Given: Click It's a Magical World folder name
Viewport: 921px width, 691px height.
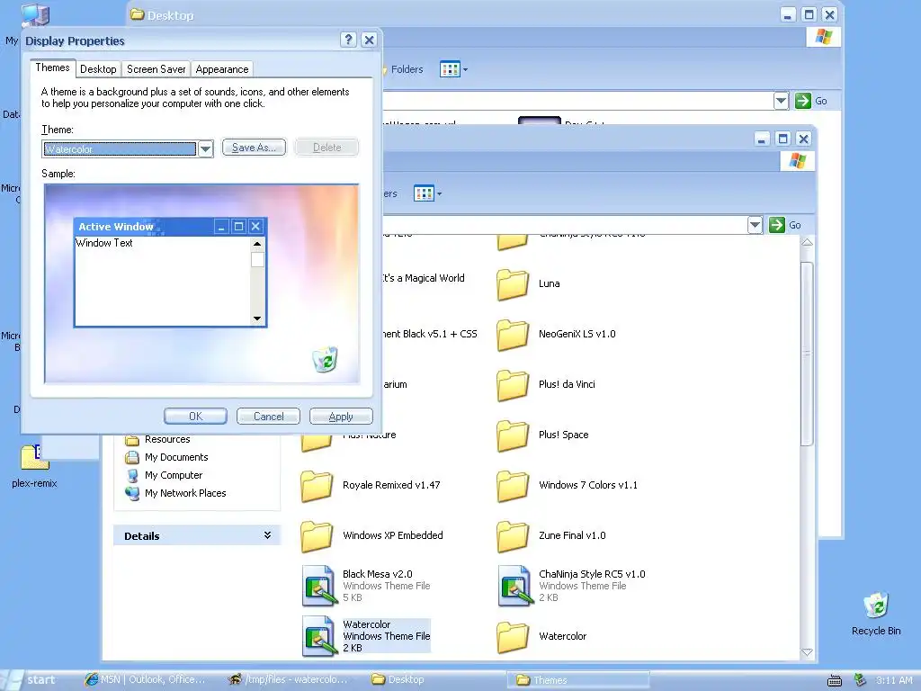Looking at the screenshot, I should click(423, 278).
